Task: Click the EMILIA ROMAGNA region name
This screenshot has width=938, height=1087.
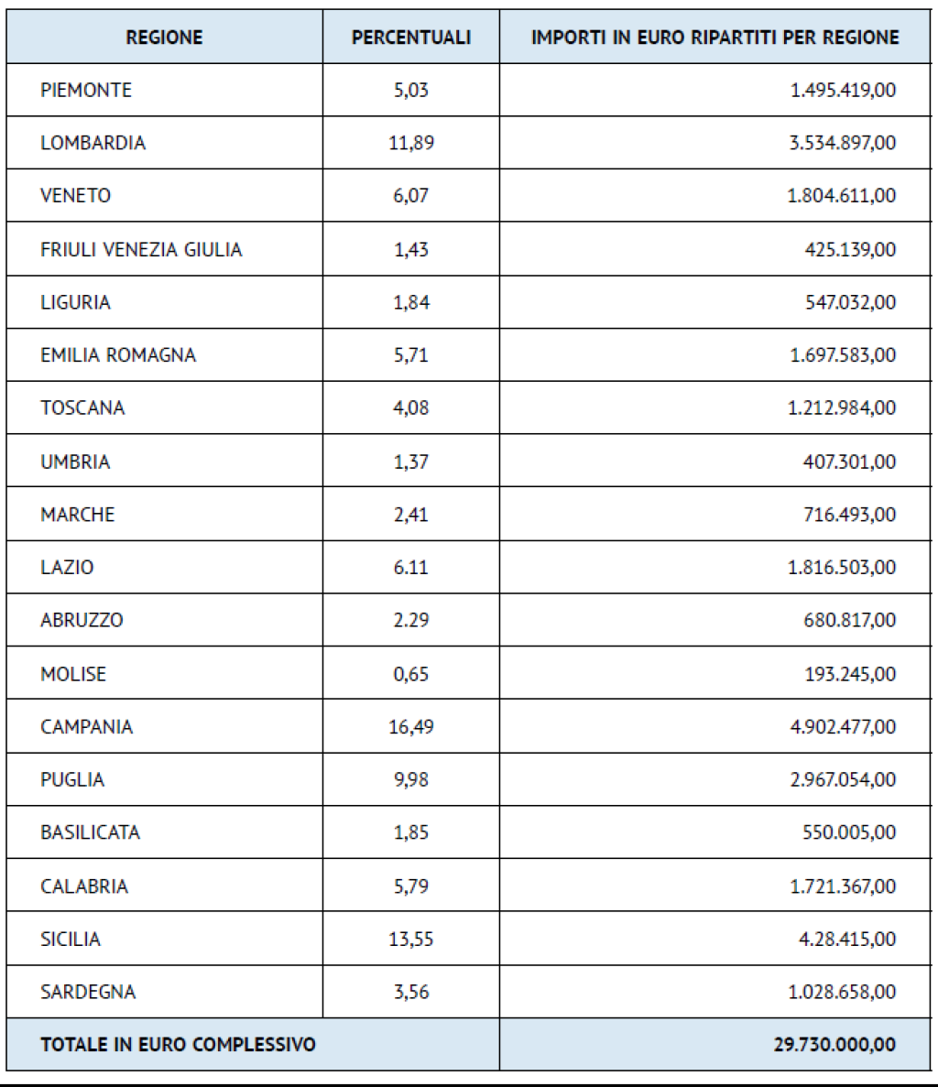Action: pos(118,355)
